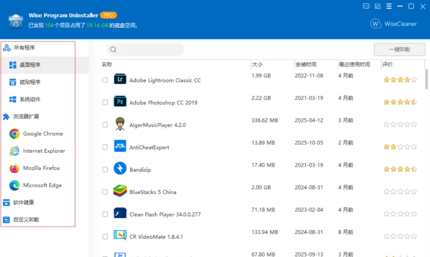Check the CR VideoMate 1.8.4.1 checkbox
This screenshot has width=430, height=257.
[105, 237]
